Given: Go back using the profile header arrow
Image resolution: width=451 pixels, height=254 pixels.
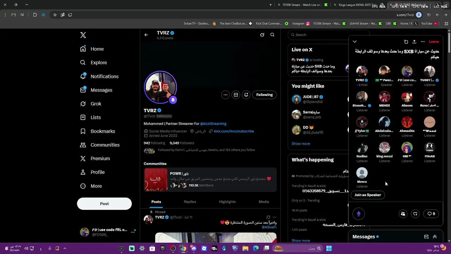Looking at the screenshot, I should (146, 35).
